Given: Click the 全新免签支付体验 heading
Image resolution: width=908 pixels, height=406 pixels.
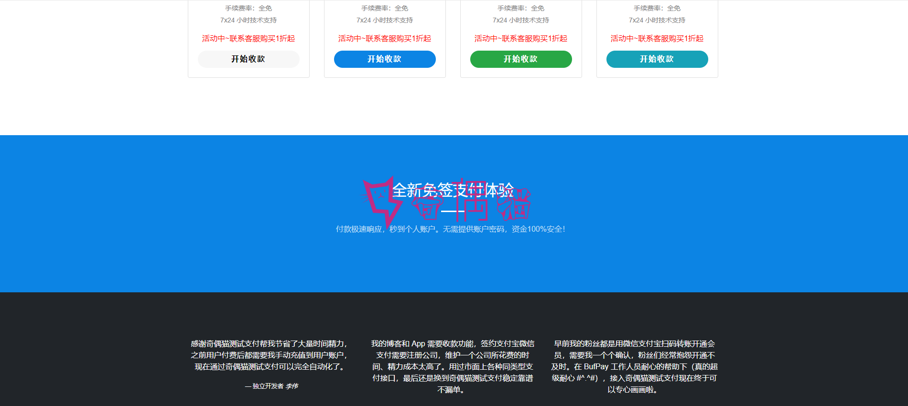Looking at the screenshot, I should pyautogui.click(x=453, y=190).
